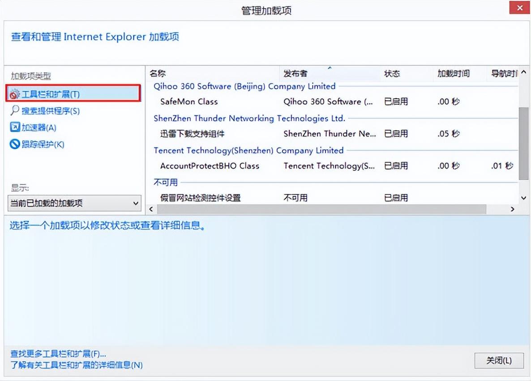
Task: Open the 显示 dropdown for 当前已加载的加载项
Action: (136, 203)
